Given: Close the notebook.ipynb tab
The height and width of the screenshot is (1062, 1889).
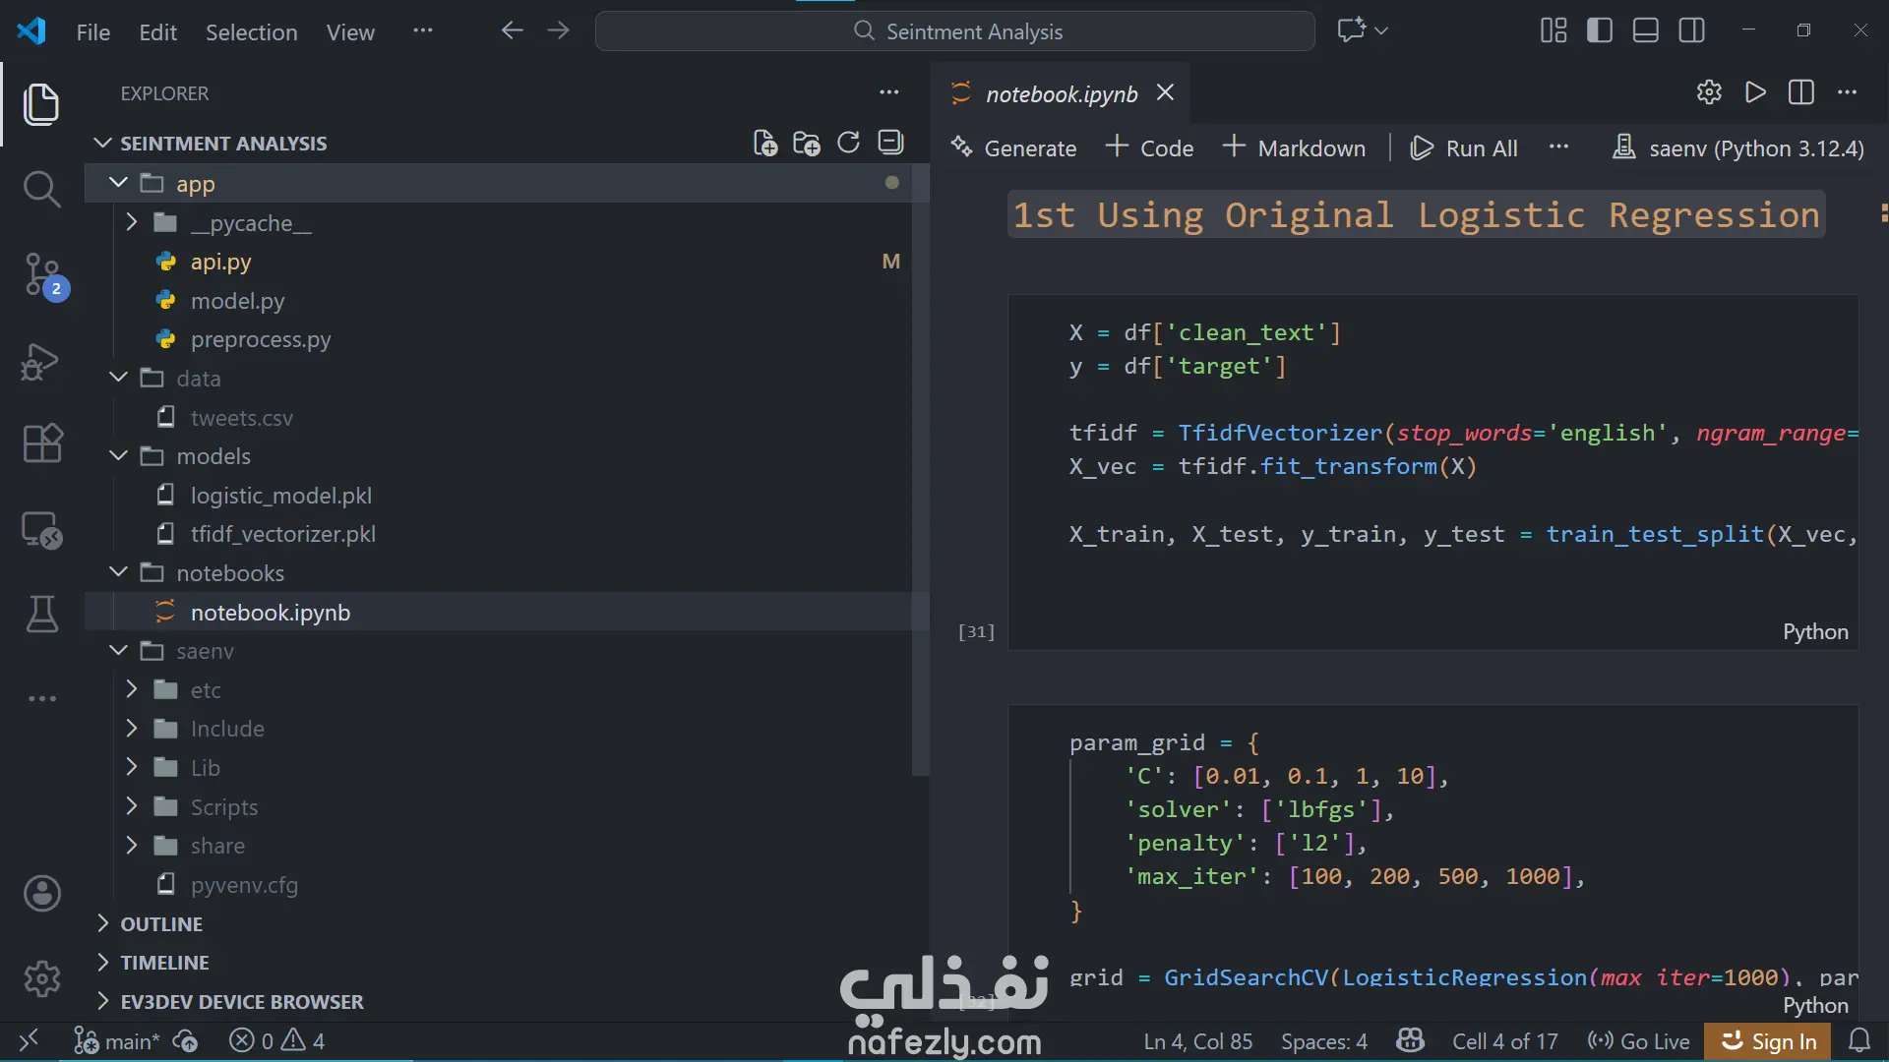Looking at the screenshot, I should (1166, 92).
